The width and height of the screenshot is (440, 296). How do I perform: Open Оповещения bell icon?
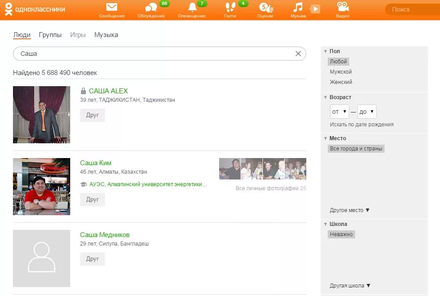[x=192, y=7]
